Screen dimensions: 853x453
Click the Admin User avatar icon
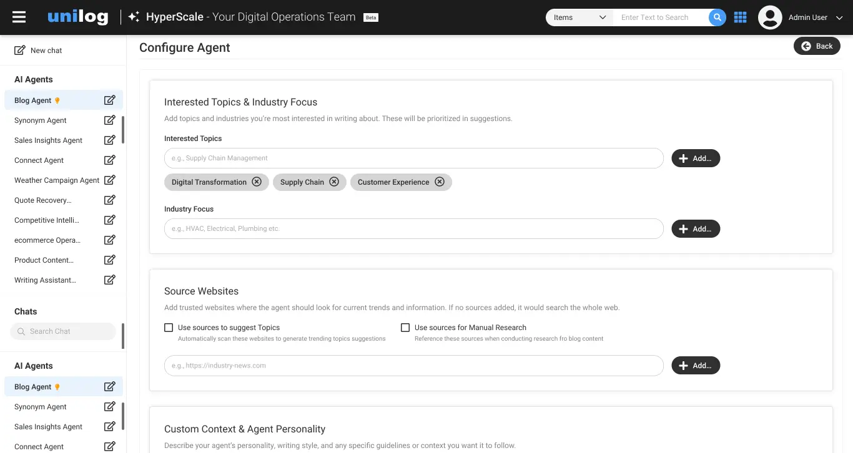pyautogui.click(x=770, y=17)
